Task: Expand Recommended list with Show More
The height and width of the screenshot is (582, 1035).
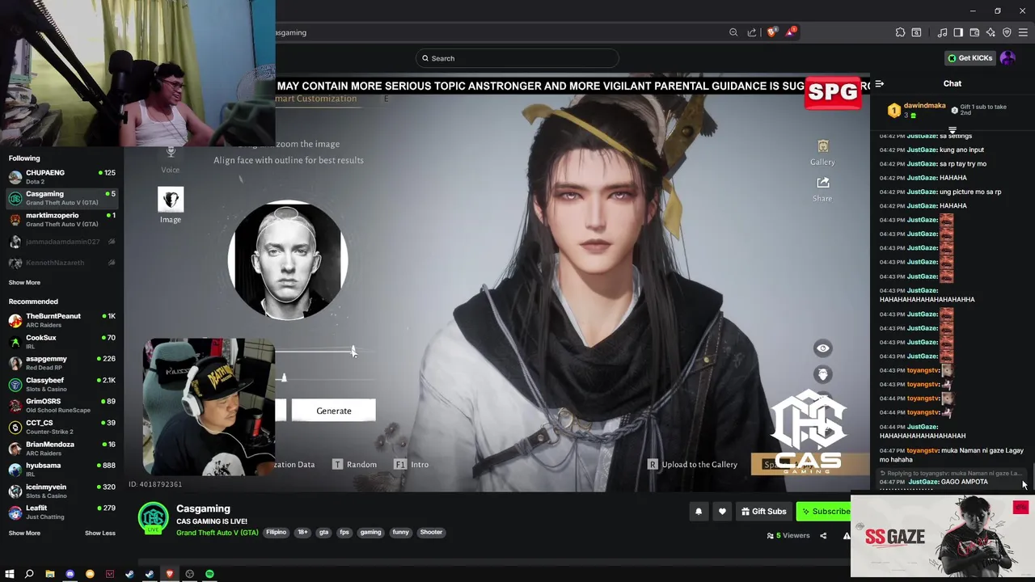Action: tap(24, 533)
